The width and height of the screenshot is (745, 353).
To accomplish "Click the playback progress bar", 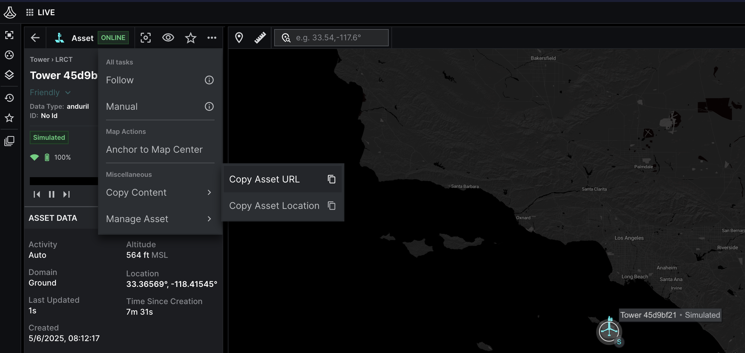I will point(63,180).
